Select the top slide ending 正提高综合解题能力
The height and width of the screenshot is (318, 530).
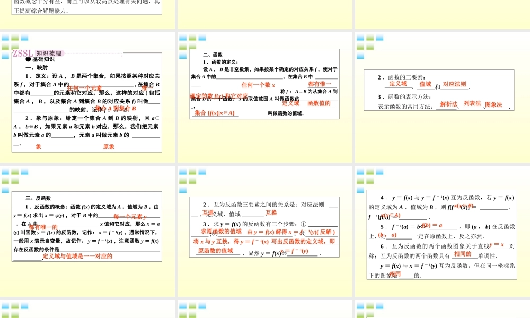[87, 14]
